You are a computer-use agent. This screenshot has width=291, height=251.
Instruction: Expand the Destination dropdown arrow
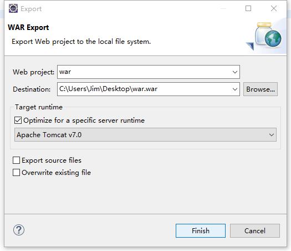click(235, 89)
